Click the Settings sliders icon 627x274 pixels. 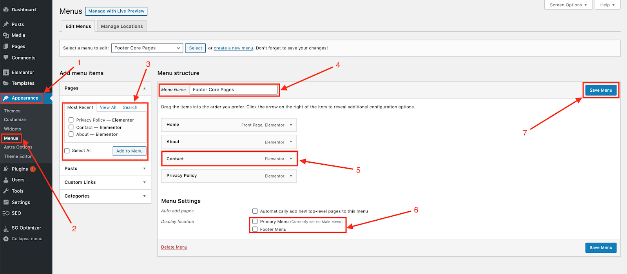pos(6,202)
